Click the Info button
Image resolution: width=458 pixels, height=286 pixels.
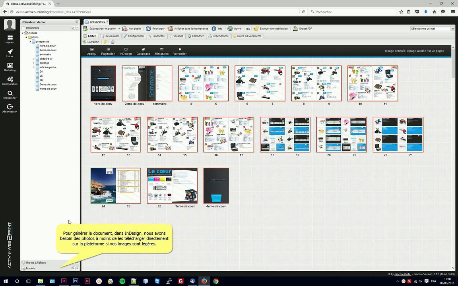point(217,29)
